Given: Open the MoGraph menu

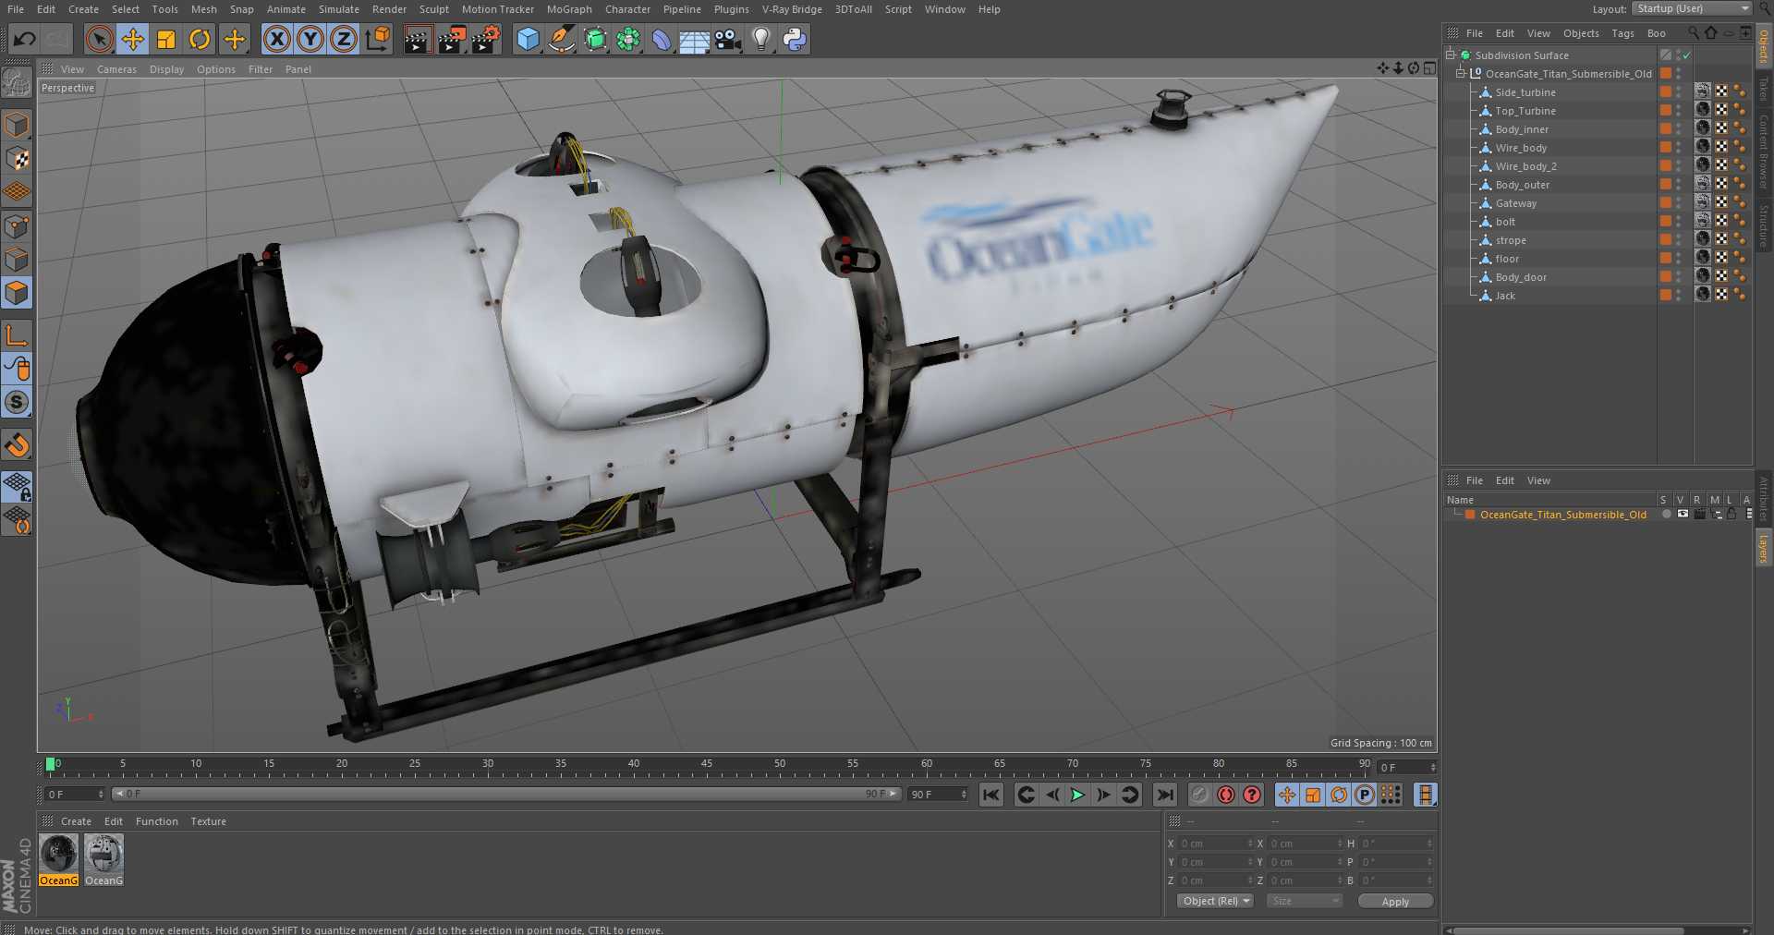Looking at the screenshot, I should [569, 9].
